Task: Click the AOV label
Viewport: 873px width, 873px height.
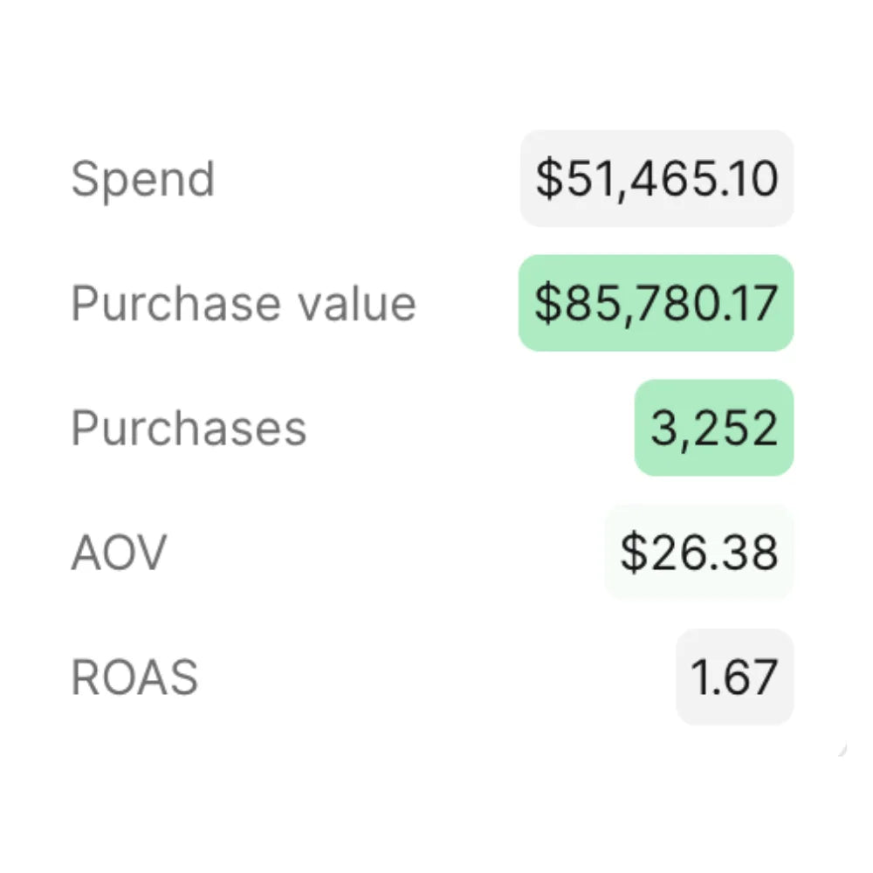Action: coord(119,553)
